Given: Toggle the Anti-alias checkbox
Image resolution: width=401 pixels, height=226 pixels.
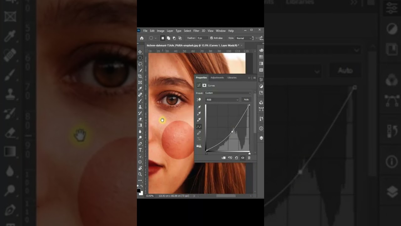Looking at the screenshot, I should 211,38.
